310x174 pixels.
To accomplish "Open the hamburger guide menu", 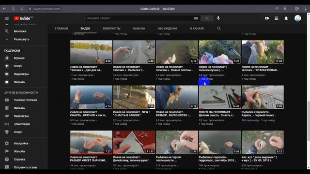I will coord(7,18).
